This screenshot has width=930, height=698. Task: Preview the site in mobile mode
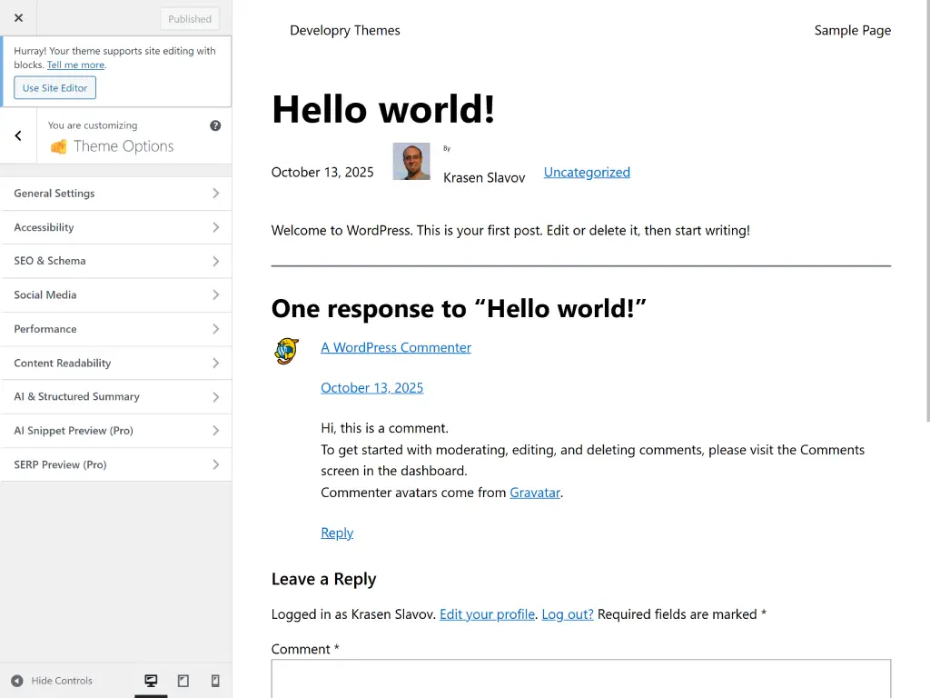214,680
